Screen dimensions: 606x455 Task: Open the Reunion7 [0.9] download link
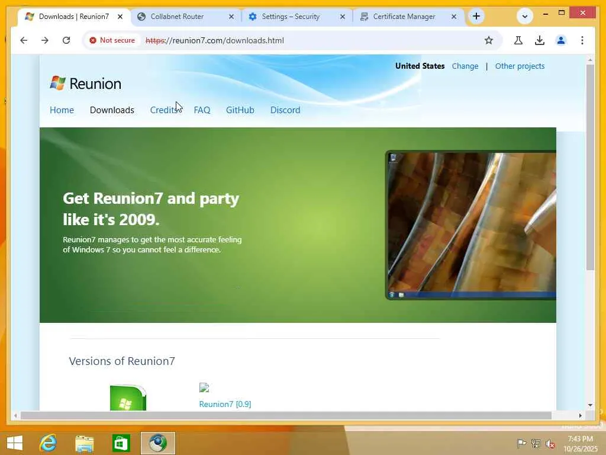225,404
